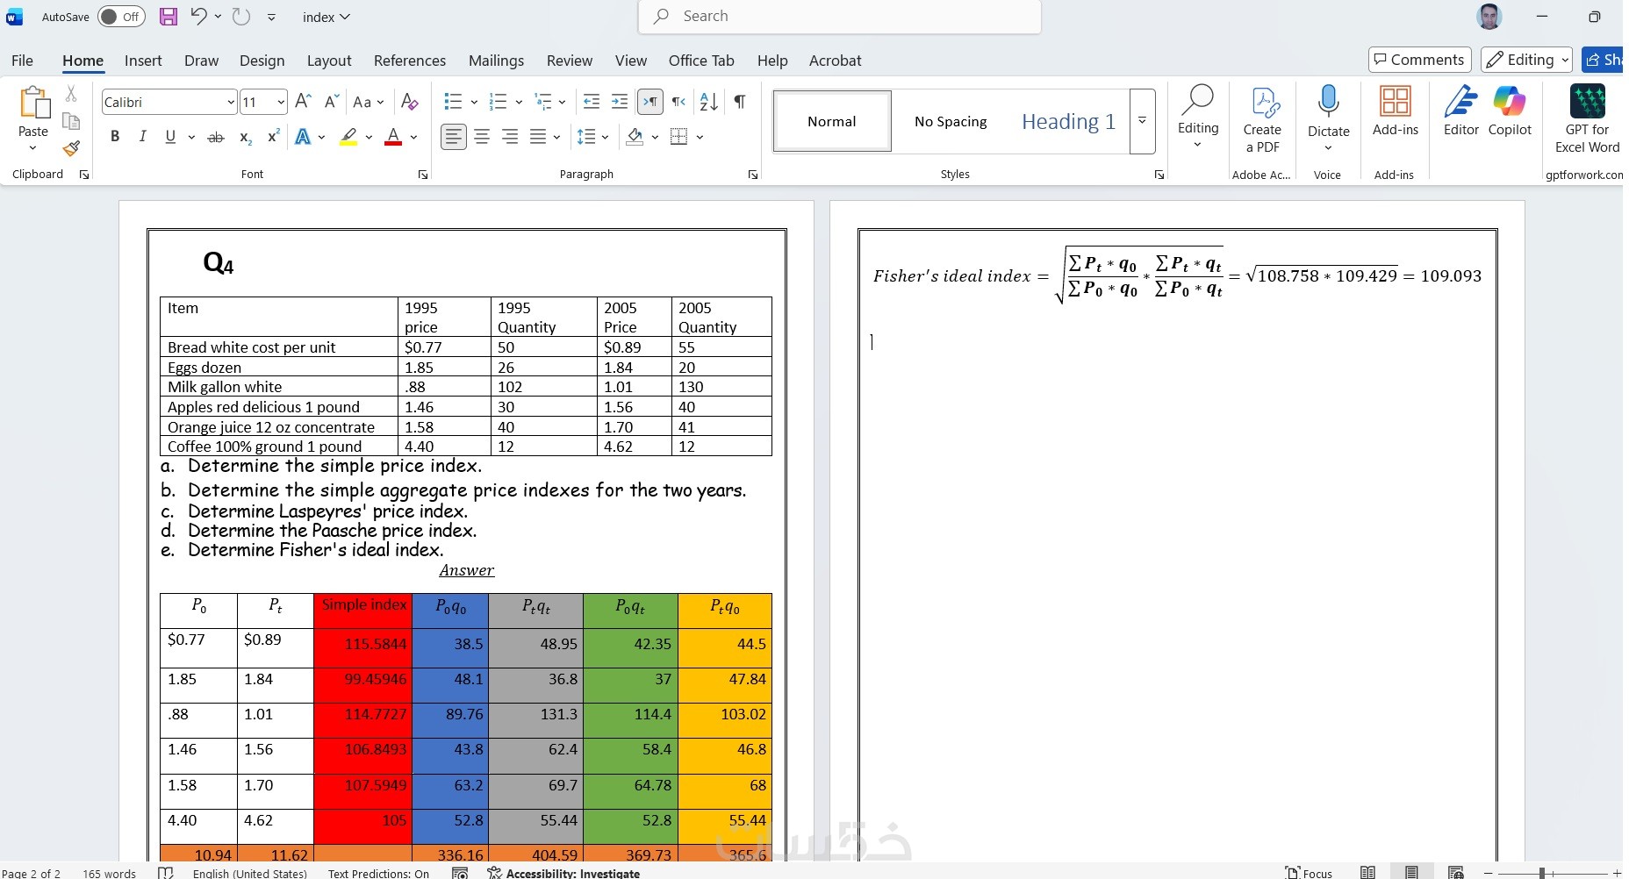
Task: Click the word count in status bar
Action: (109, 873)
